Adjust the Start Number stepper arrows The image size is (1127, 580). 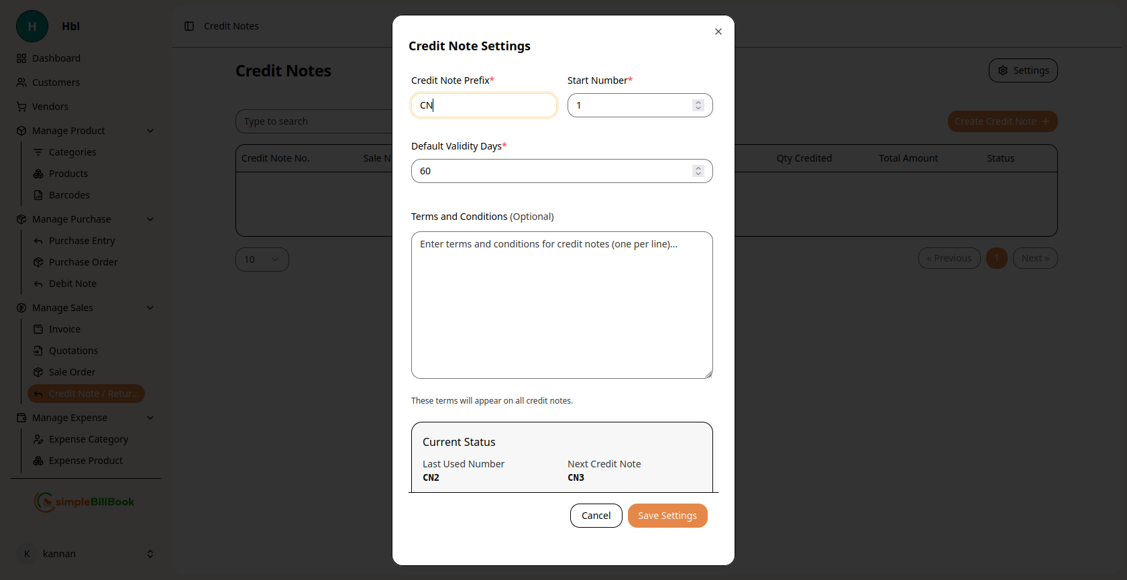(x=698, y=105)
